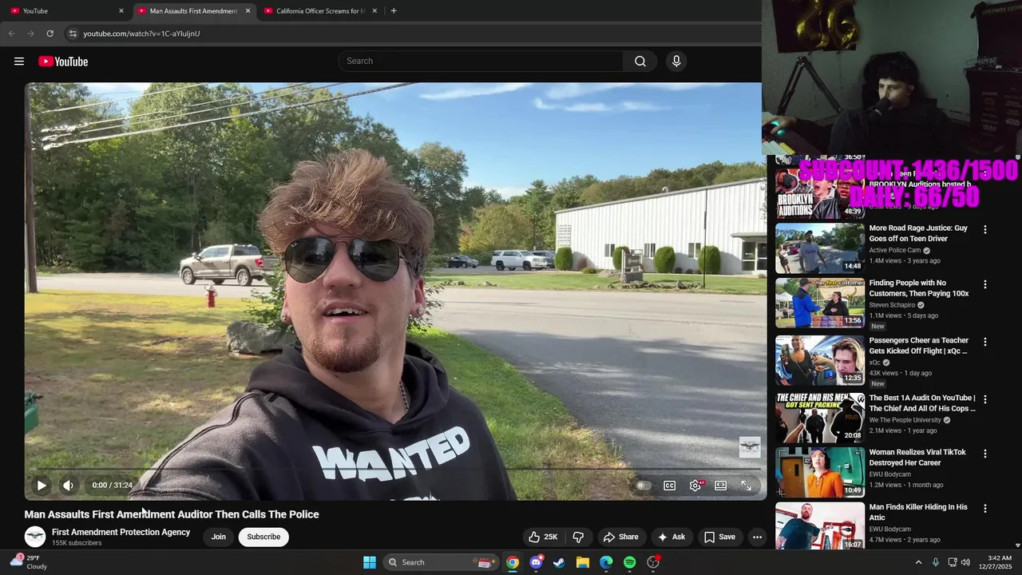
Task: Switch to the California Officer Screams tab
Action: [x=320, y=11]
